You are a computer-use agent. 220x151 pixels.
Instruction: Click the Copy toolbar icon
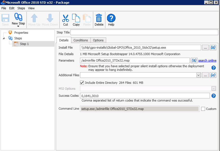(x=76, y=18)
